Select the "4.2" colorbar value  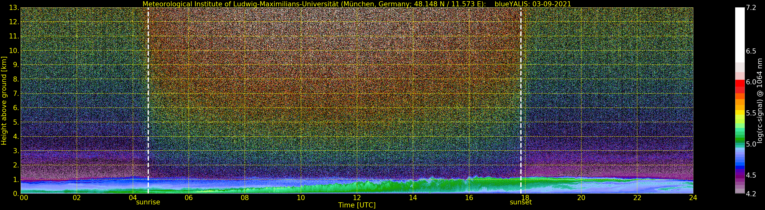751,194
